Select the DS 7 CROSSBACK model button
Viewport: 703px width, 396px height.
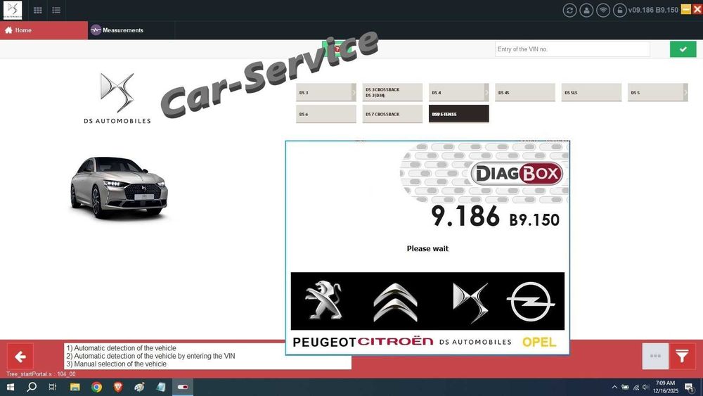(x=392, y=114)
